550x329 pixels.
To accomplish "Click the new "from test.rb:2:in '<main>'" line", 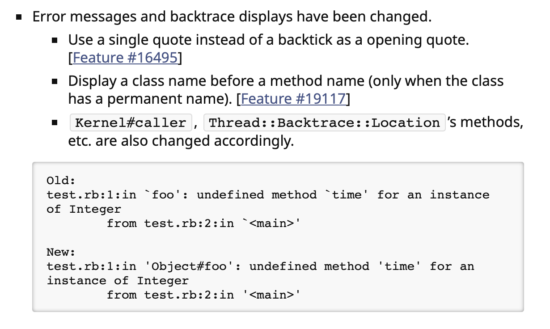I will click(x=202, y=295).
